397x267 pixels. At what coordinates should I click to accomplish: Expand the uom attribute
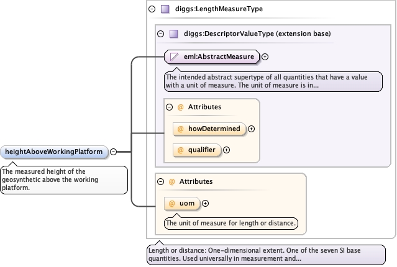(206, 204)
